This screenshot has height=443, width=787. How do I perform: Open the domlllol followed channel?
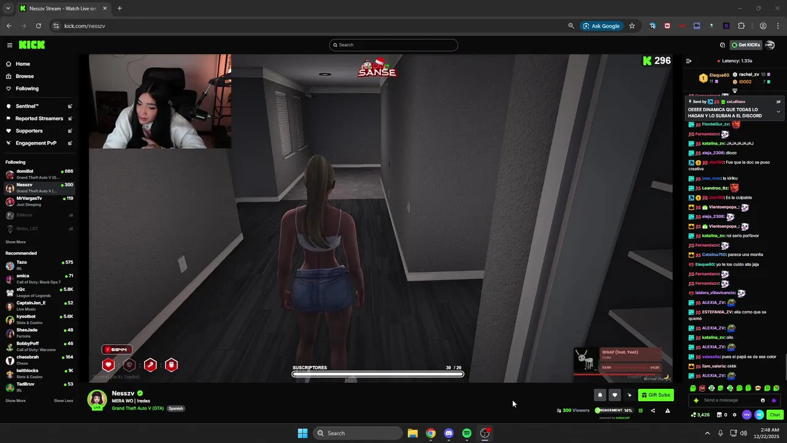[x=38, y=174]
